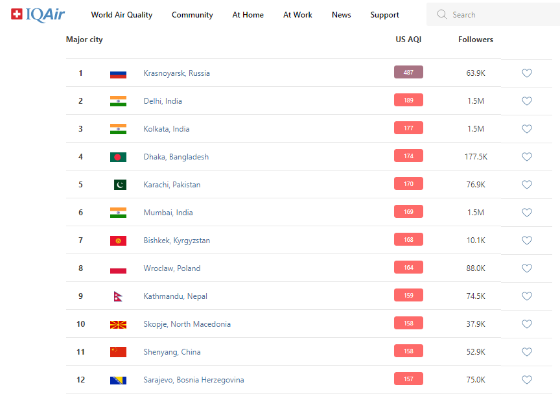The height and width of the screenshot is (400, 560).
Task: Open the Kathmandu, Nepal city link
Action: click(x=176, y=296)
